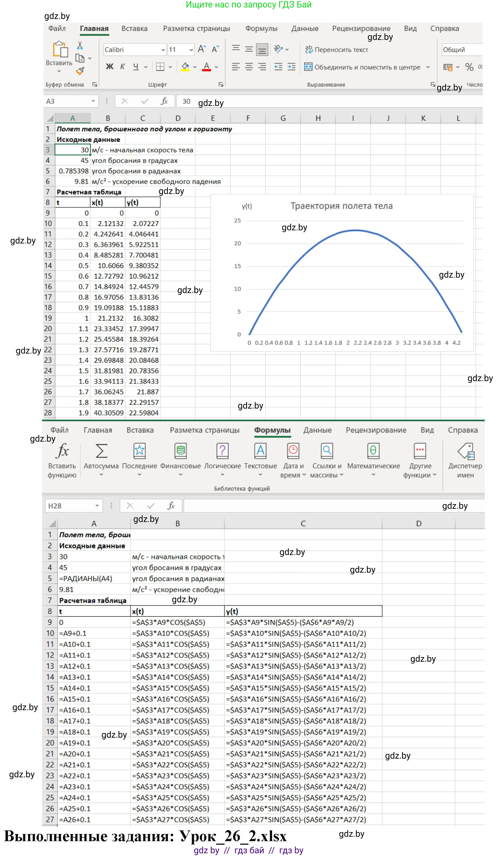Viewport: 498px width, 856px height.
Task: Click Объединить и поместить в центре button
Action: click(x=363, y=67)
